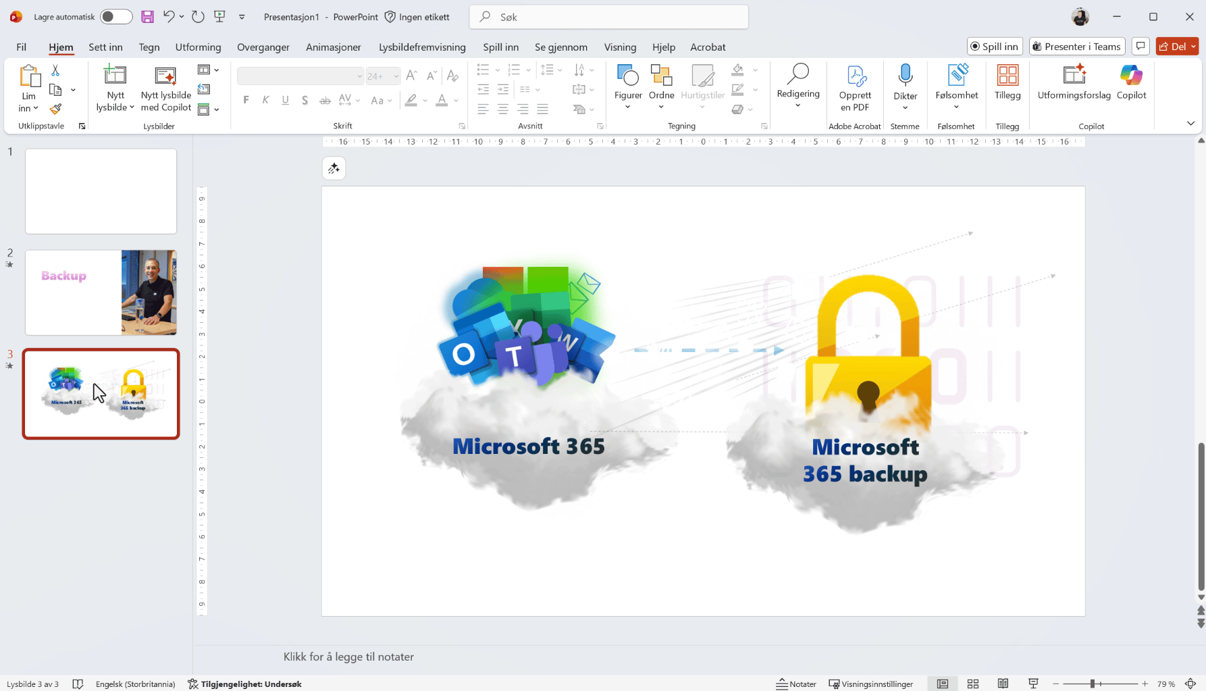The image size is (1206, 691).
Task: Click the Presenter i Teams button
Action: (1077, 46)
